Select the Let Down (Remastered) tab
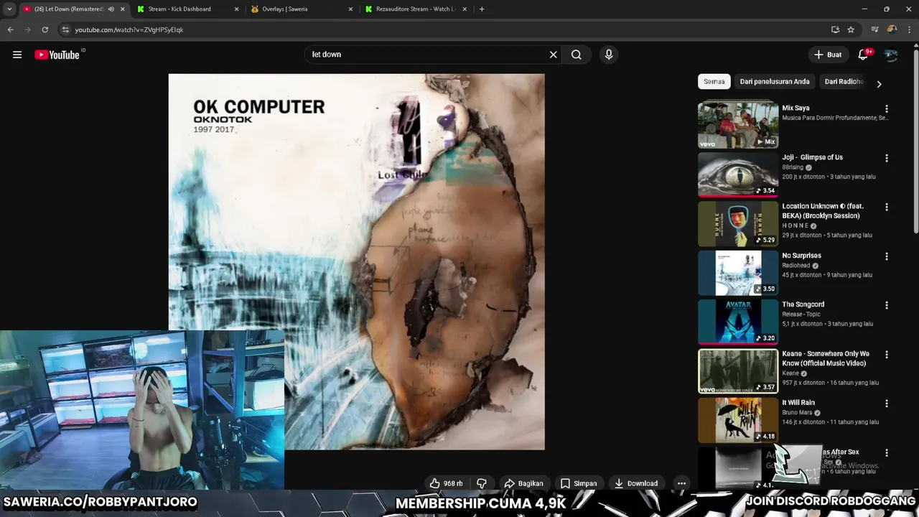This screenshot has height=517, width=919. pyautogui.click(x=73, y=9)
